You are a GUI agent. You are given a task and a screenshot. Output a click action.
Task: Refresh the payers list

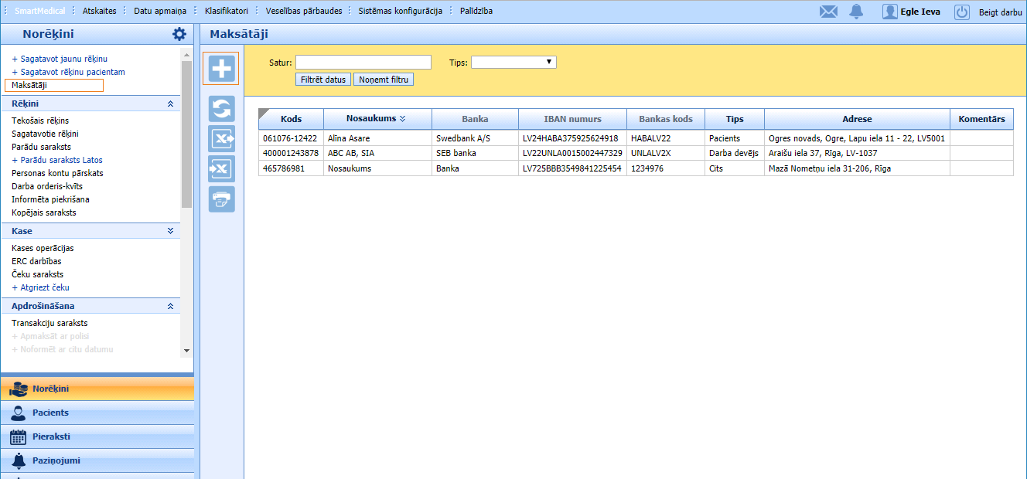click(222, 109)
